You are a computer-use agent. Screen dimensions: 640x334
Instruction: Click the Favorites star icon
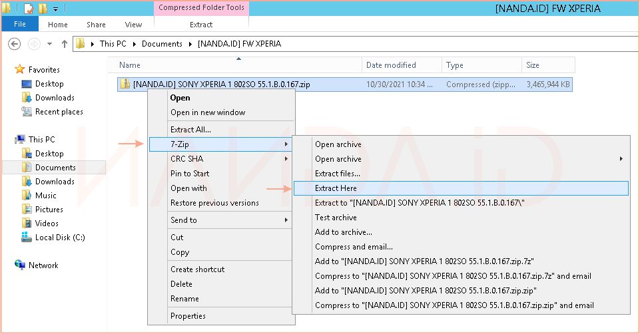click(20, 70)
